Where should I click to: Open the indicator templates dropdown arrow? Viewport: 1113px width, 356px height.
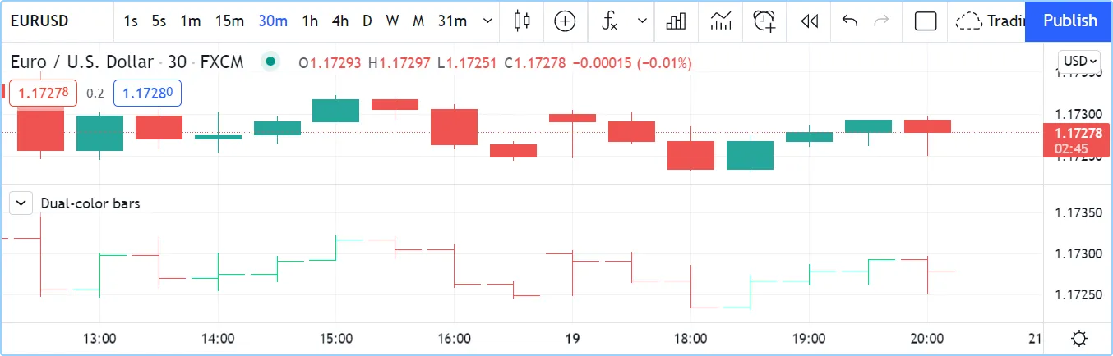tap(642, 21)
